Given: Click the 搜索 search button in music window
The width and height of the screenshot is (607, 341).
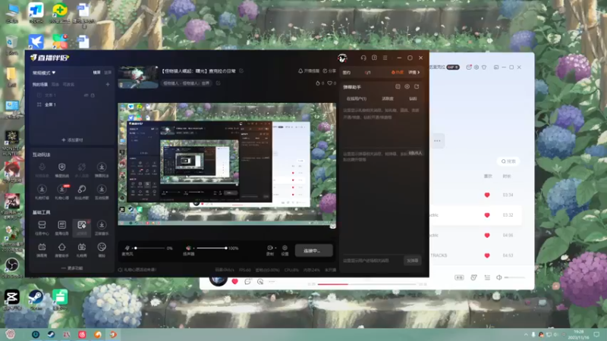Looking at the screenshot, I should pos(508,161).
